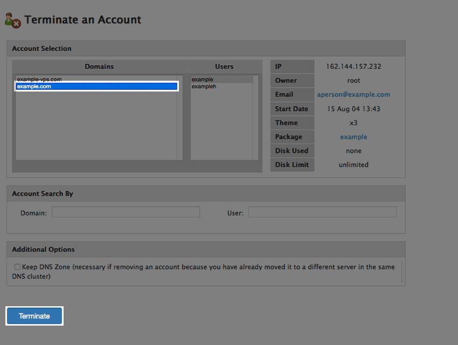
Task: Click the Start Date value
Action: pos(353,108)
